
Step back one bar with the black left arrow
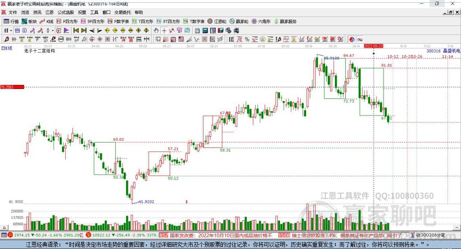pyautogui.click(x=92, y=31)
